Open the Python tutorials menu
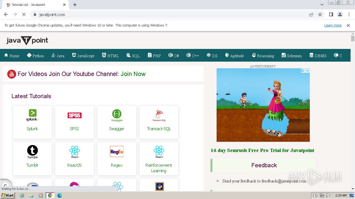 click(35, 56)
